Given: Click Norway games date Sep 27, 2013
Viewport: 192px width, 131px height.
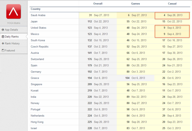Looking at the screenshot, I should [139, 103].
